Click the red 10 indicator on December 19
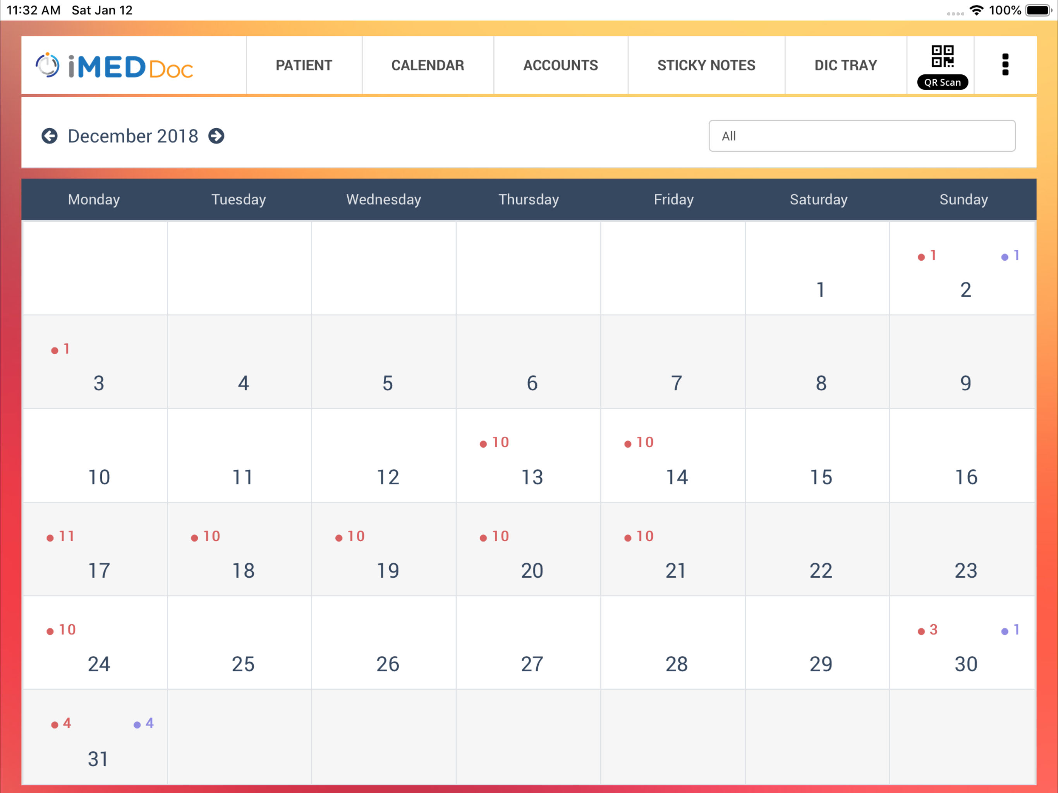Image resolution: width=1058 pixels, height=793 pixels. [350, 536]
